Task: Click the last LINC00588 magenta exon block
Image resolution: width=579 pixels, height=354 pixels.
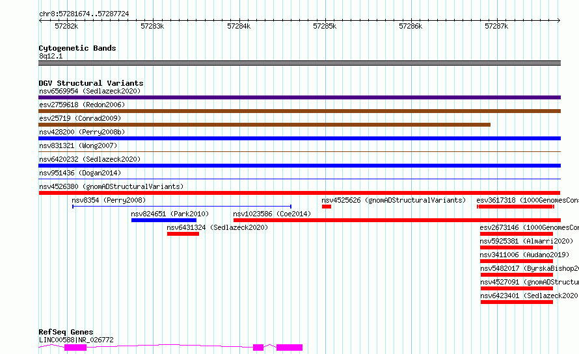Action: (x=289, y=348)
